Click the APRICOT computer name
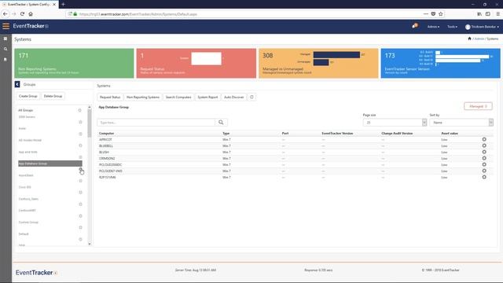This screenshot has width=503, height=283. 105,140
